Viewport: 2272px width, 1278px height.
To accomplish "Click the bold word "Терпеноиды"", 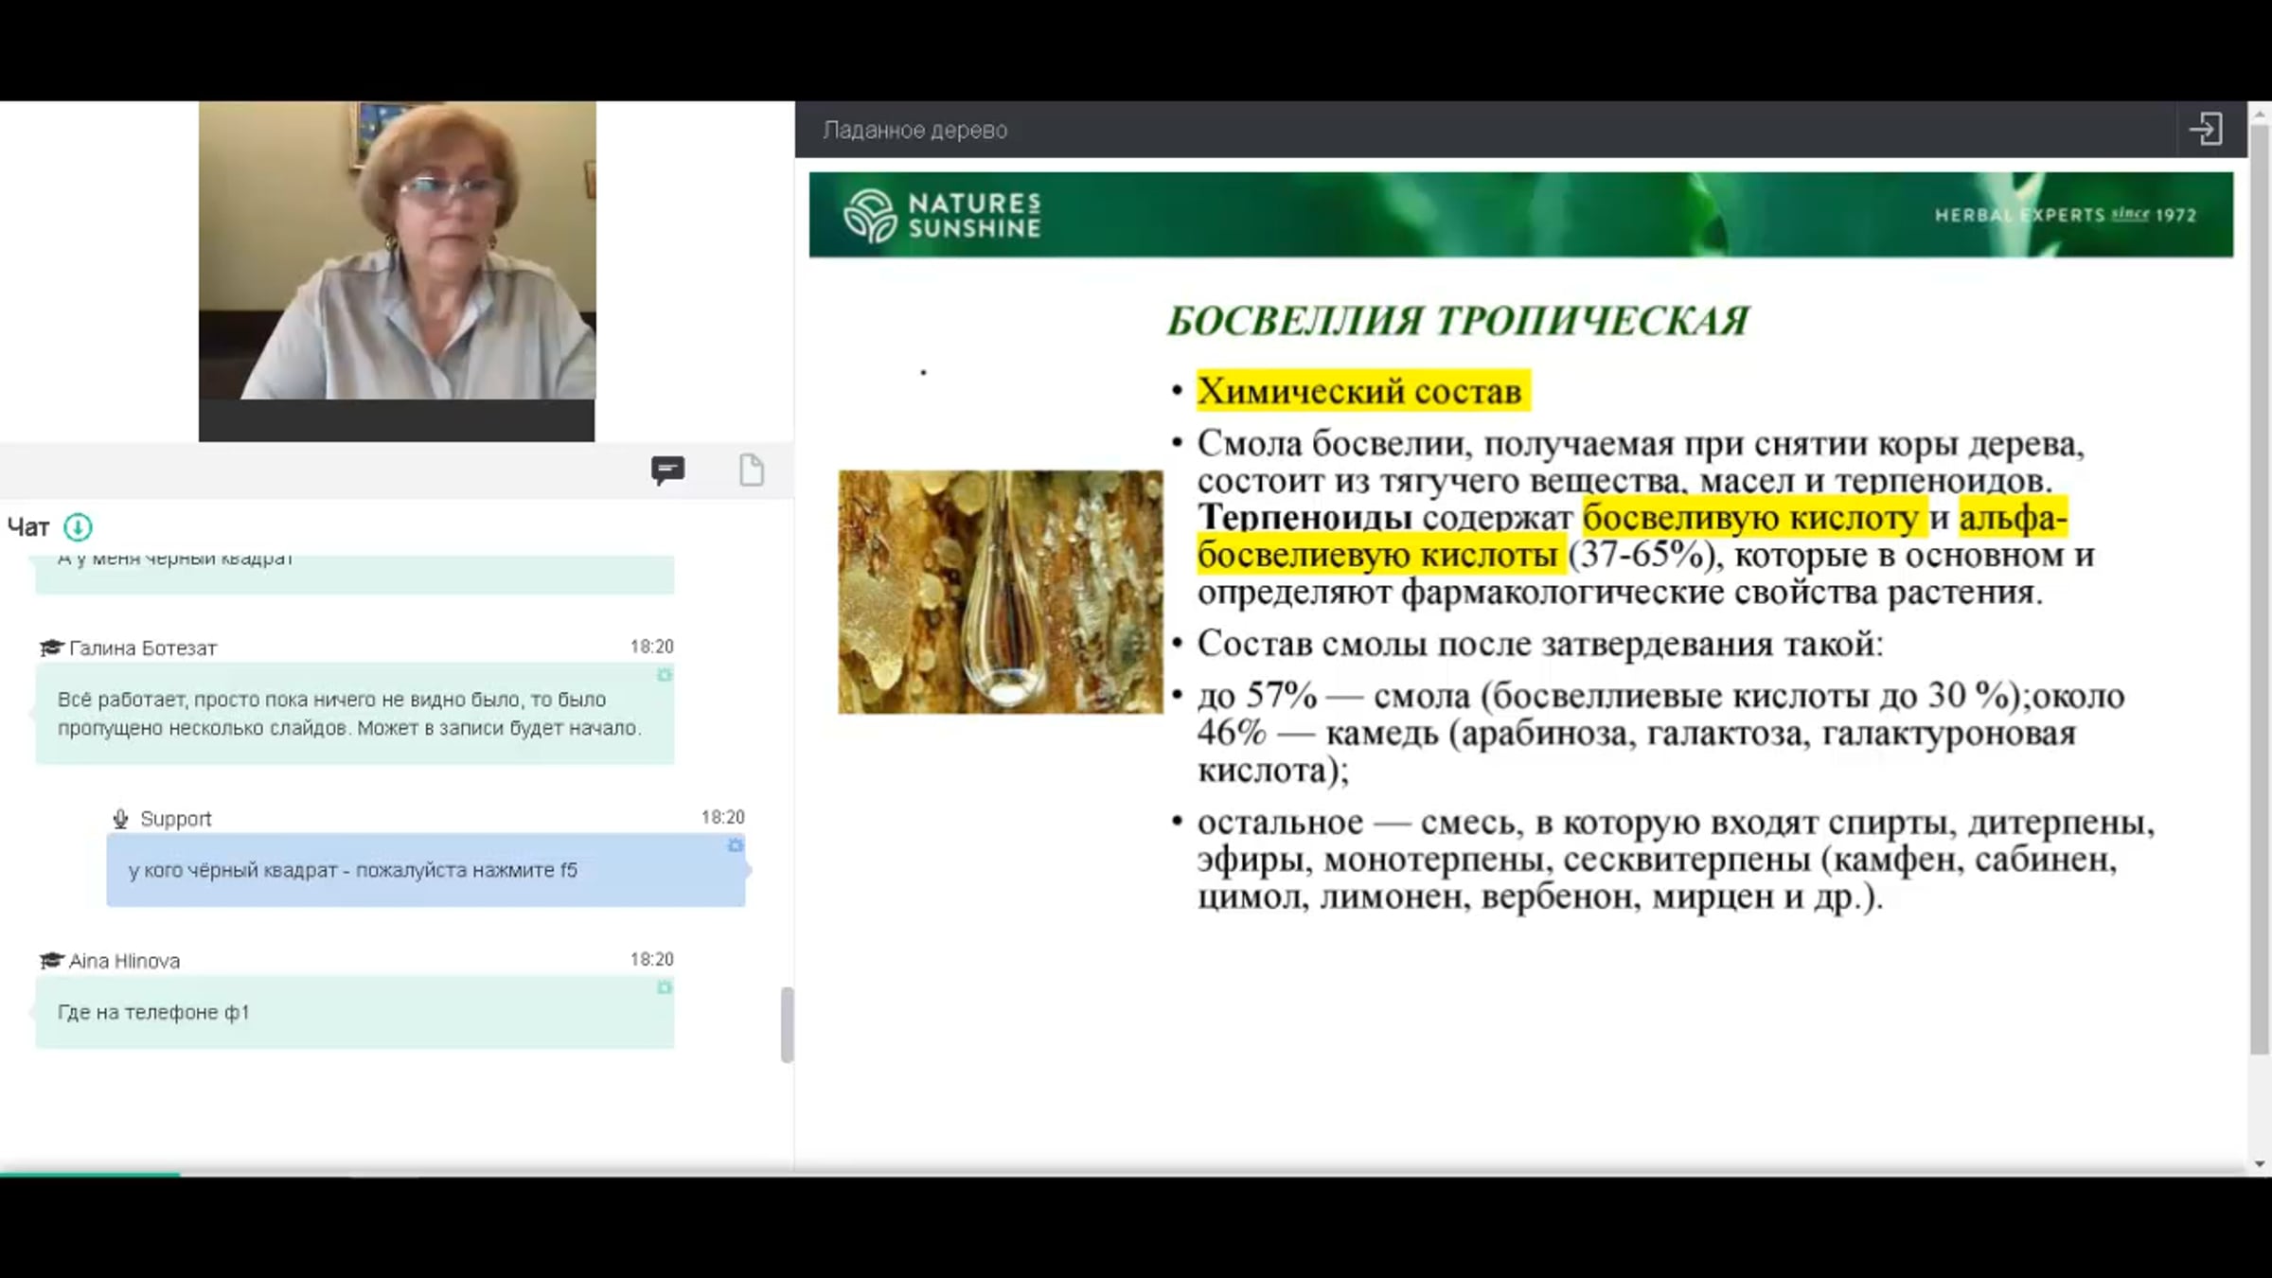I will pos(1305,518).
